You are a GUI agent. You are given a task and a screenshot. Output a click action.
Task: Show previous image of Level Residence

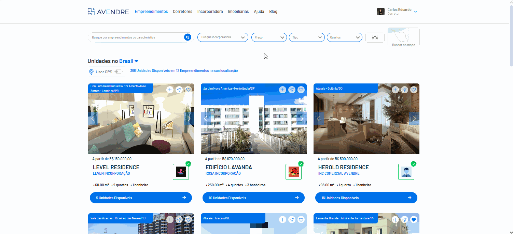pos(93,119)
